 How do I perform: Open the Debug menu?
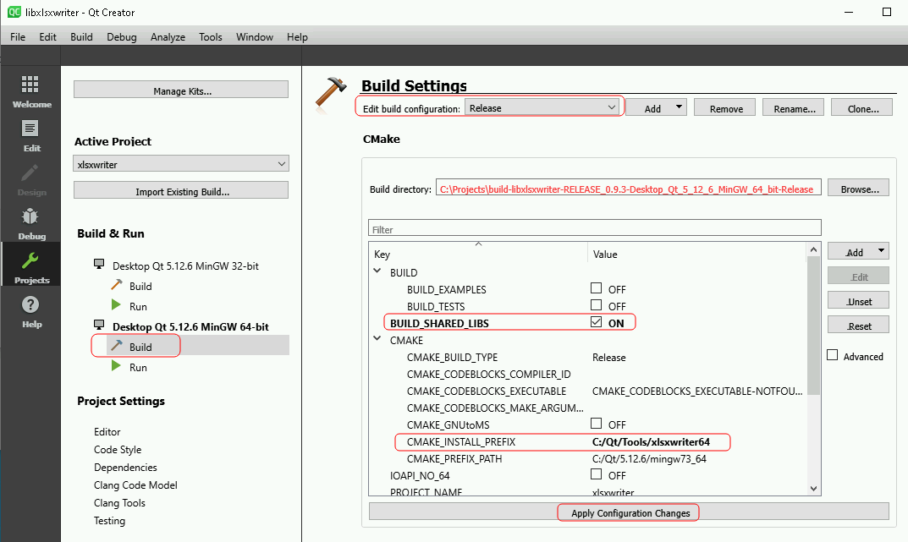(x=122, y=37)
